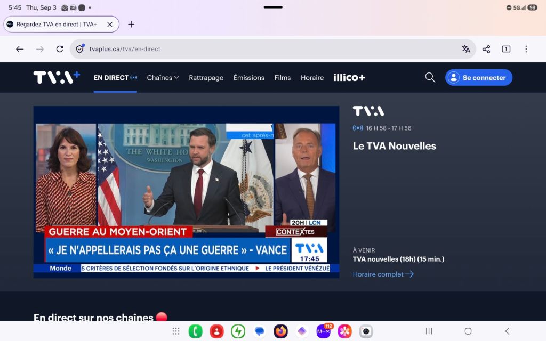Screen dimensions: 546x341
Task: Open the browser three-dot menu
Action: tap(526, 49)
